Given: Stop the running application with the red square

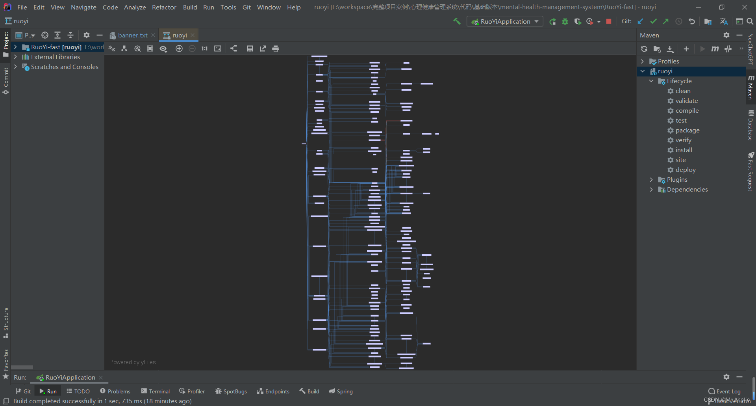Looking at the screenshot, I should click(x=609, y=22).
